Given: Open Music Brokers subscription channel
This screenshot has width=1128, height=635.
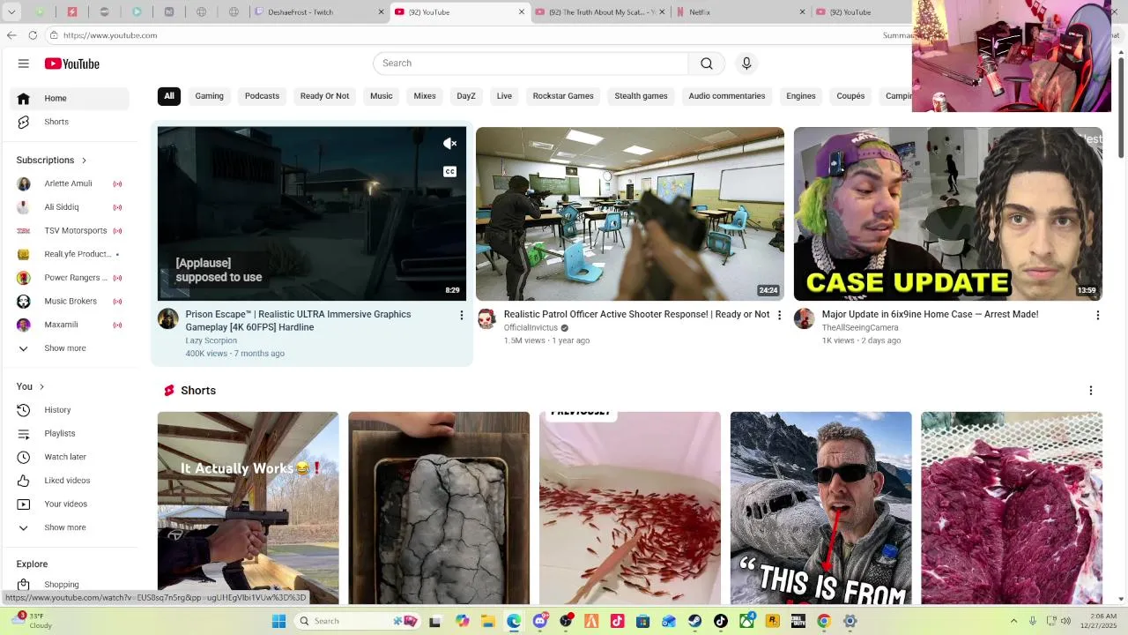Looking at the screenshot, I should [70, 302].
